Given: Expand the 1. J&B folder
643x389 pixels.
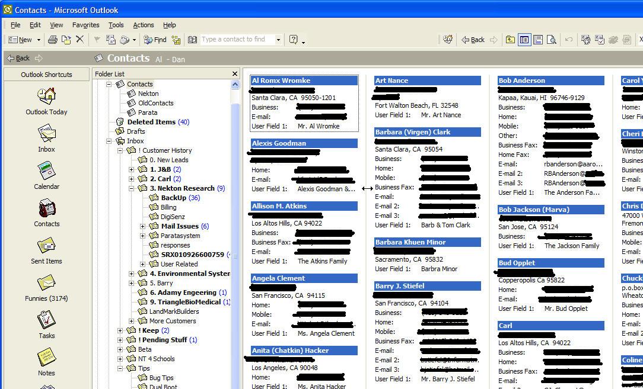Looking at the screenshot, I should (131, 169).
